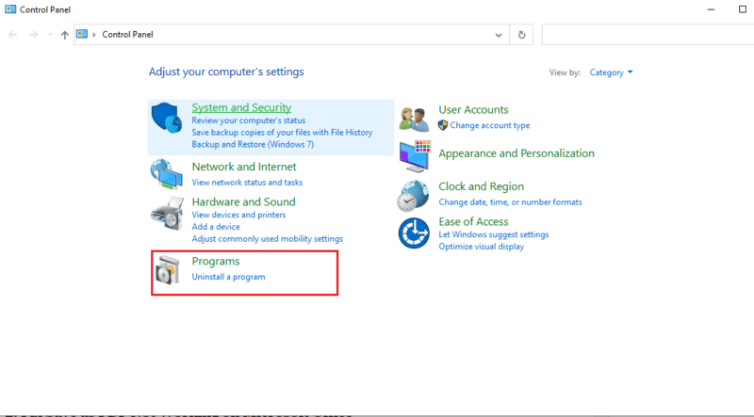The width and height of the screenshot is (754, 417).
Task: Minimize the Control Panel window
Action: 712,9
